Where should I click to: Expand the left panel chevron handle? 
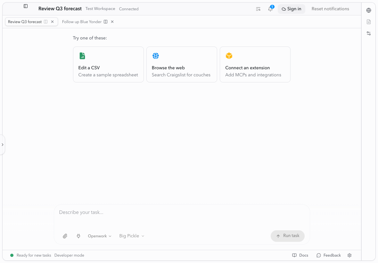tap(3, 145)
